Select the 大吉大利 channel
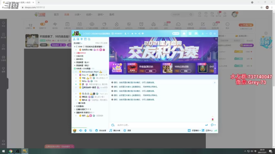 pyautogui.click(x=80, y=56)
